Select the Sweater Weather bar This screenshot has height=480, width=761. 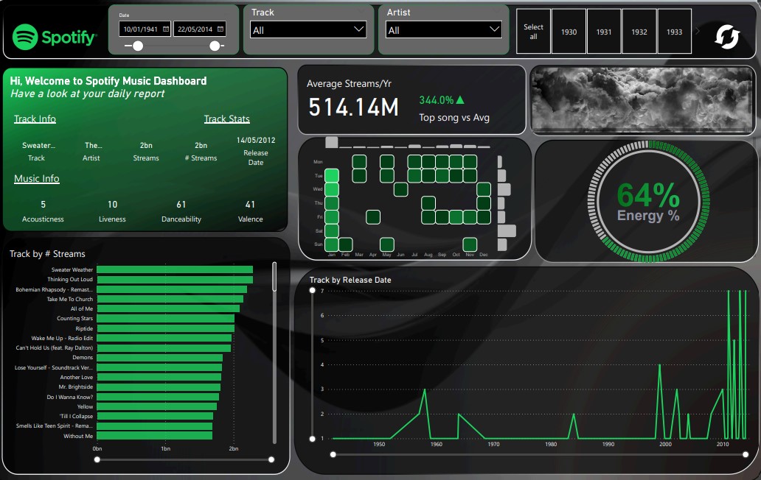[175, 269]
